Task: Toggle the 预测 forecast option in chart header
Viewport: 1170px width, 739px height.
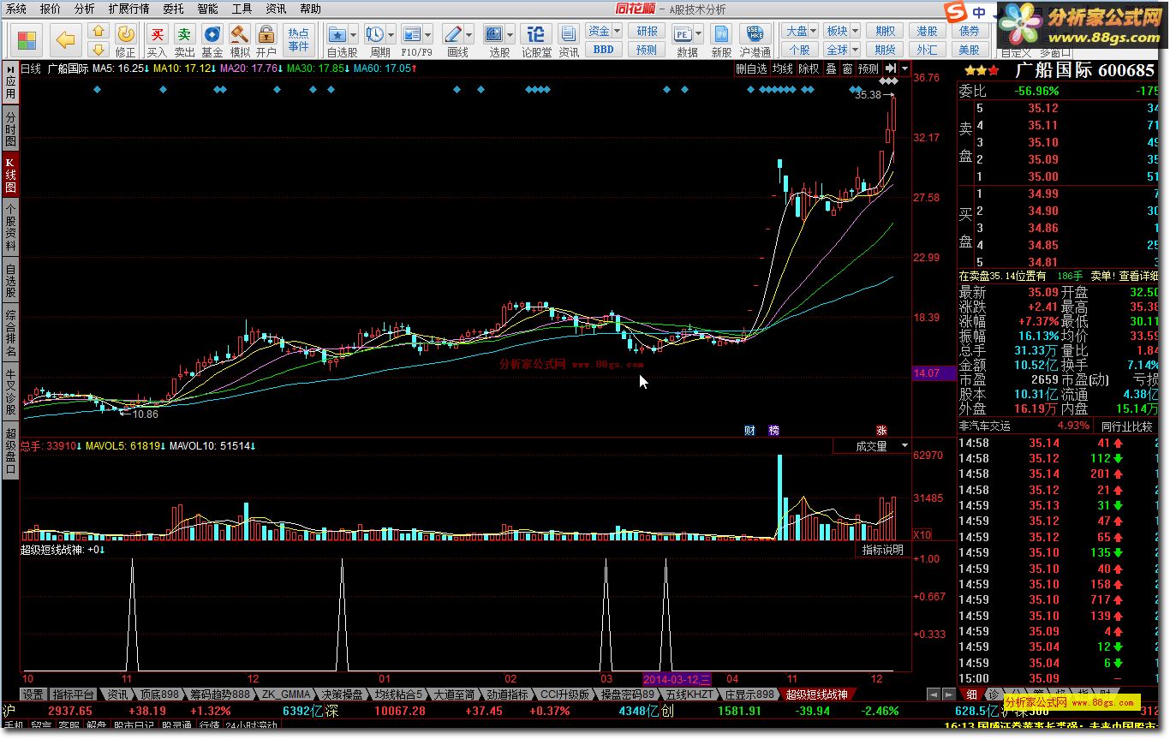Action: 869,69
